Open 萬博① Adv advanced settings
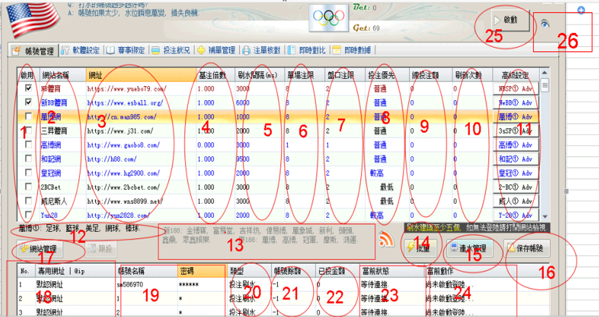599x317 pixels. 515,117
